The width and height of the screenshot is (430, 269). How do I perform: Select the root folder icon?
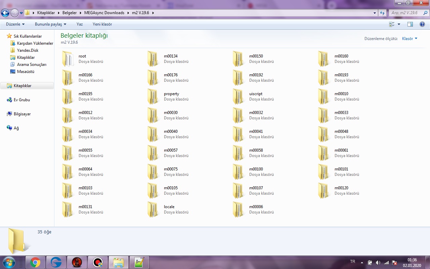point(68,59)
